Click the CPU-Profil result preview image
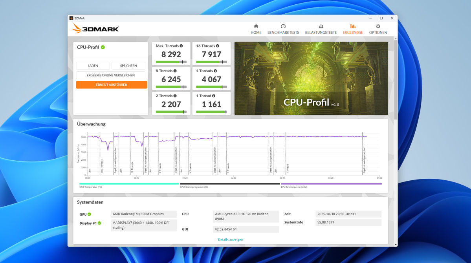This screenshot has width=471, height=263. [311, 78]
